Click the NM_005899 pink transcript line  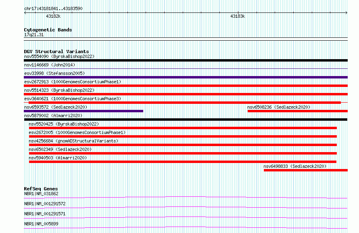point(186,227)
